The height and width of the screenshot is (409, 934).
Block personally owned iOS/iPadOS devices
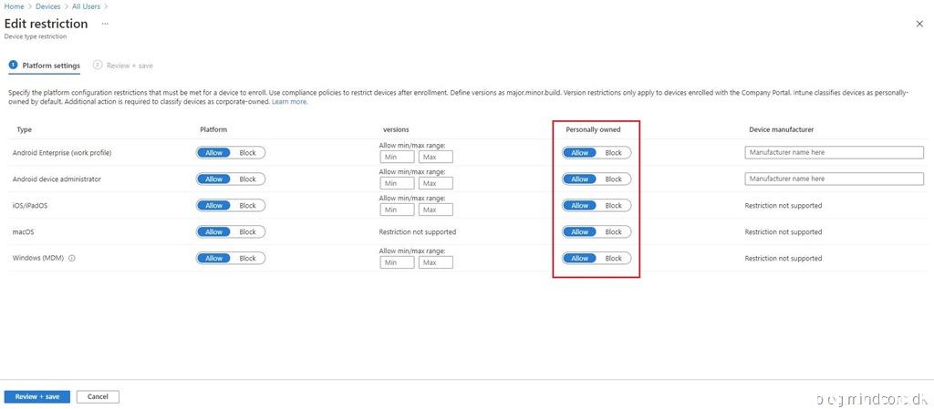coord(613,206)
